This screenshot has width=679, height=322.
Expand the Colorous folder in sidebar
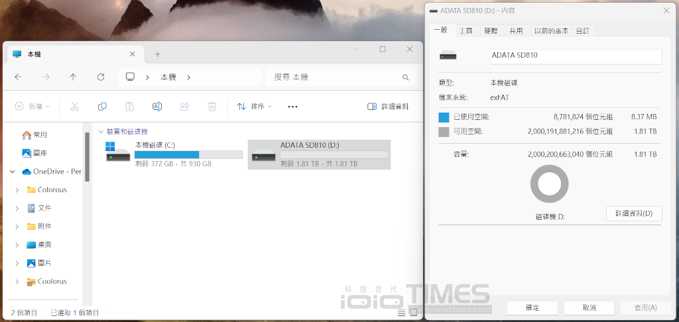click(17, 190)
